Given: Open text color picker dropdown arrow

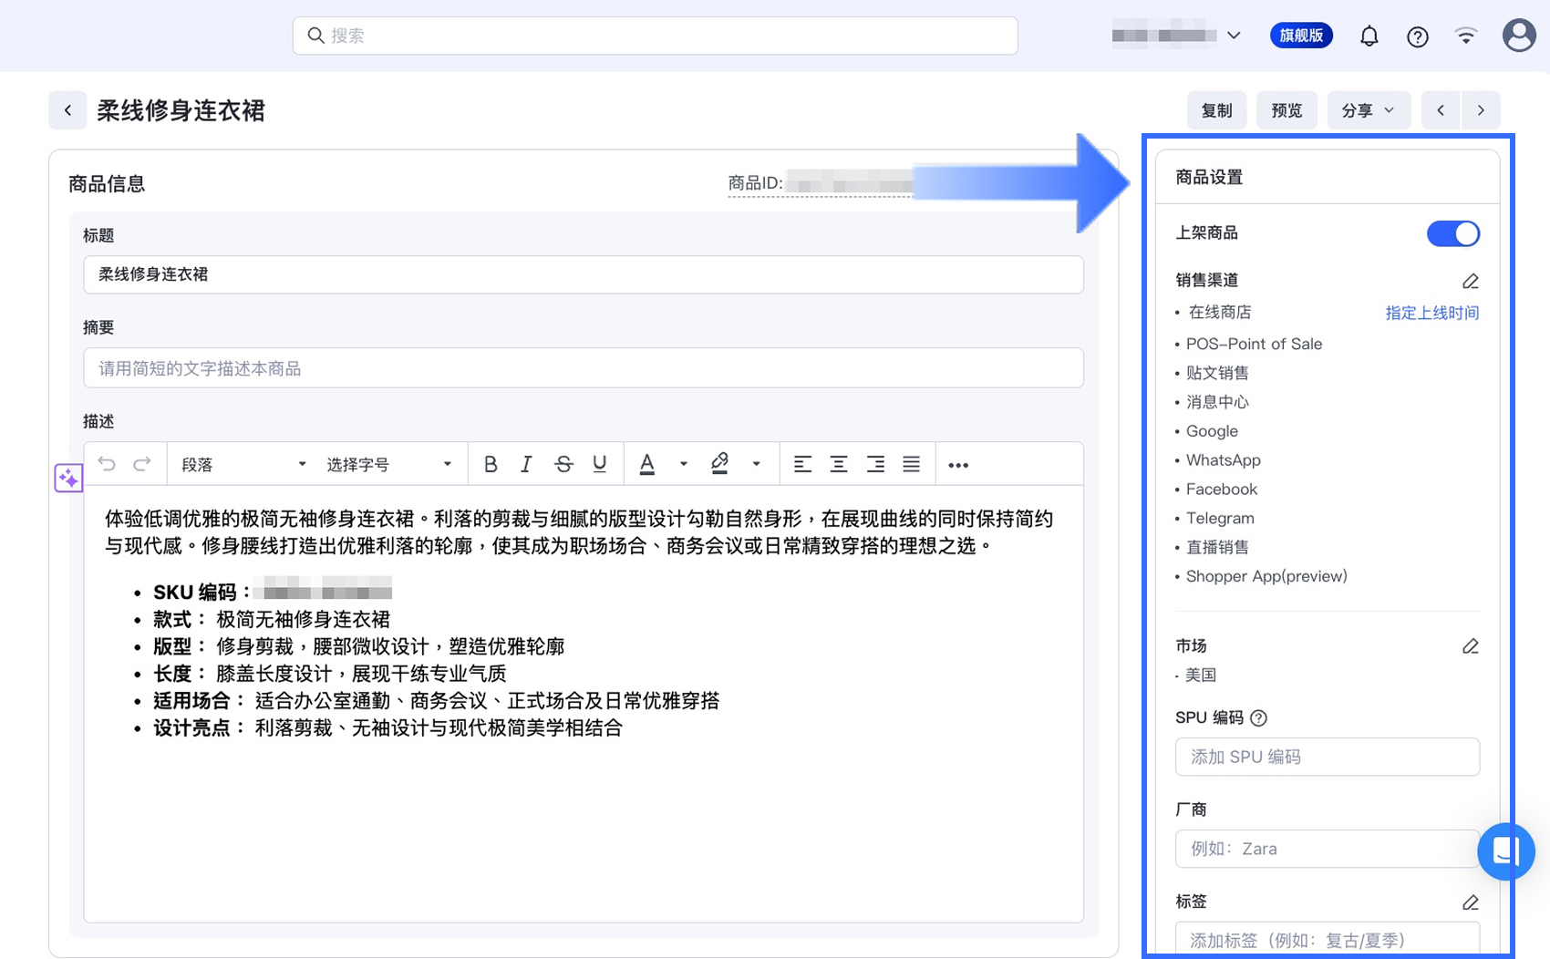Looking at the screenshot, I should tap(683, 465).
